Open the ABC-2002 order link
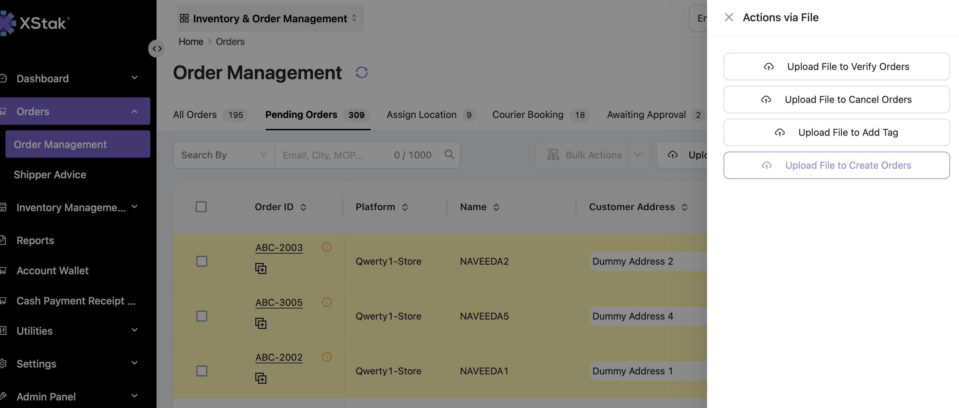Viewport: 959px width, 408px height. point(279,357)
